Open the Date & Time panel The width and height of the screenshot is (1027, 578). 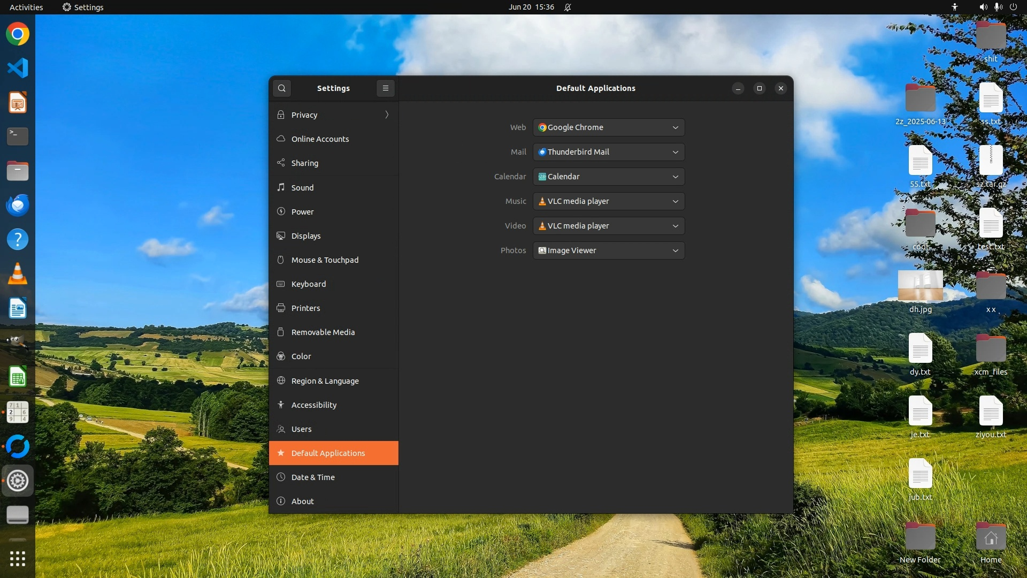[x=313, y=477]
